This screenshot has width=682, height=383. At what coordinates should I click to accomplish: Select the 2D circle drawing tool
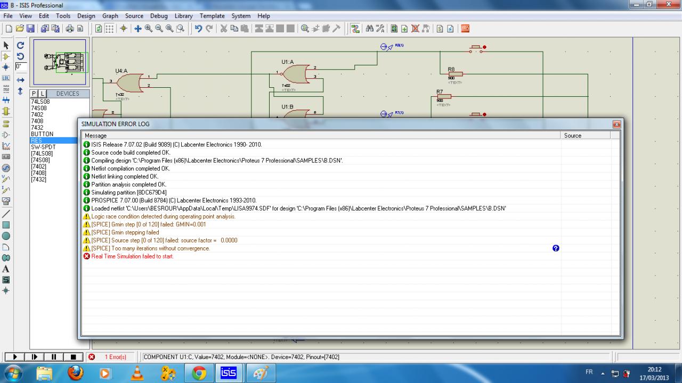pyautogui.click(x=6, y=236)
